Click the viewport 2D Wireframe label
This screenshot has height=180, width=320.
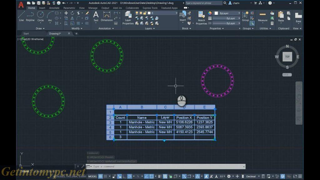pos(35,39)
